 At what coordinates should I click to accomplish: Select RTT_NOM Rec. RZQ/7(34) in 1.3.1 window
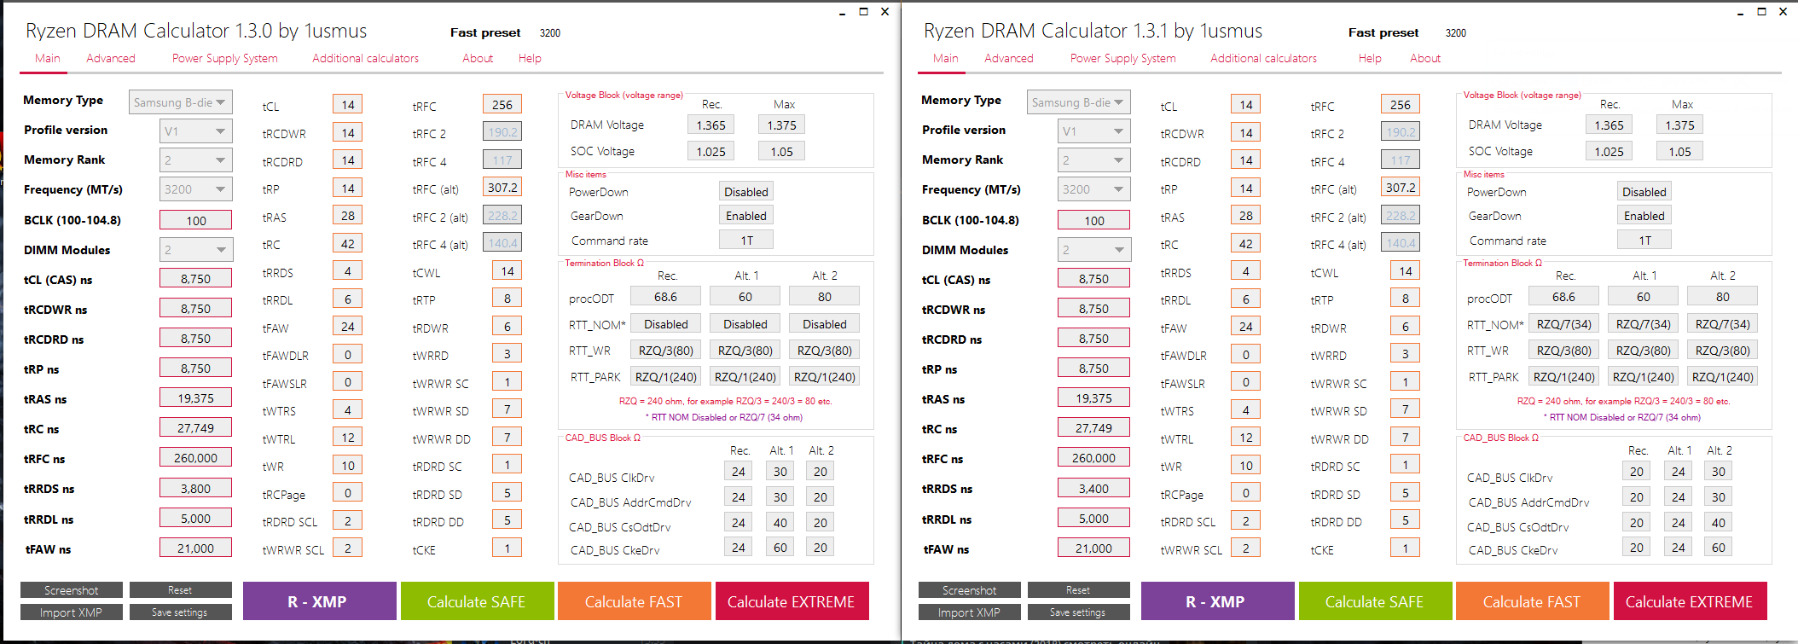tap(1563, 324)
